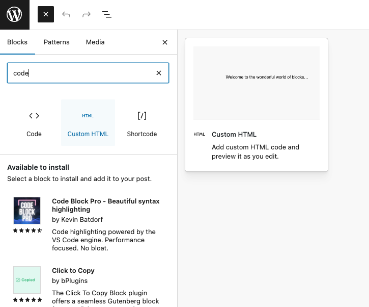Clear the search text 'code'
Screen dimensions: 369x307
point(158,73)
